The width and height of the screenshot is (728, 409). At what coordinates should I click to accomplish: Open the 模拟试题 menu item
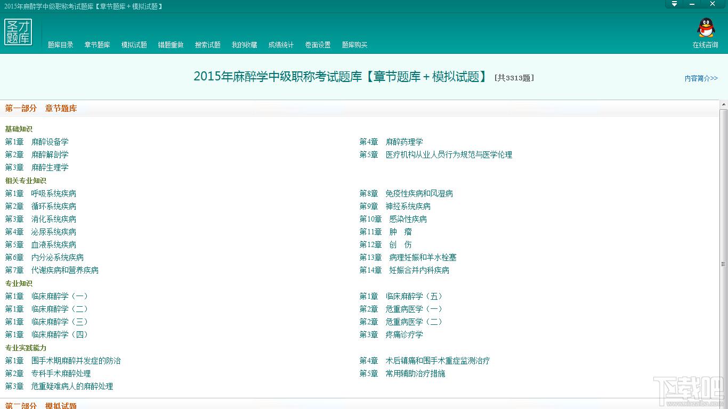pos(134,45)
